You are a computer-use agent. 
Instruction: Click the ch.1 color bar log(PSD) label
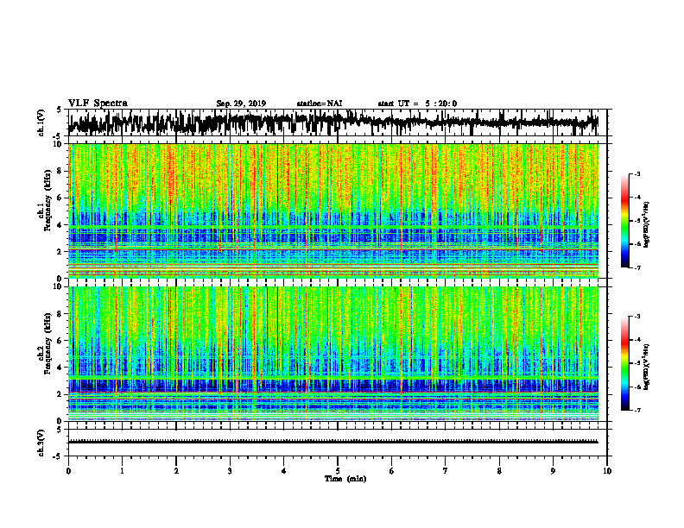(647, 225)
